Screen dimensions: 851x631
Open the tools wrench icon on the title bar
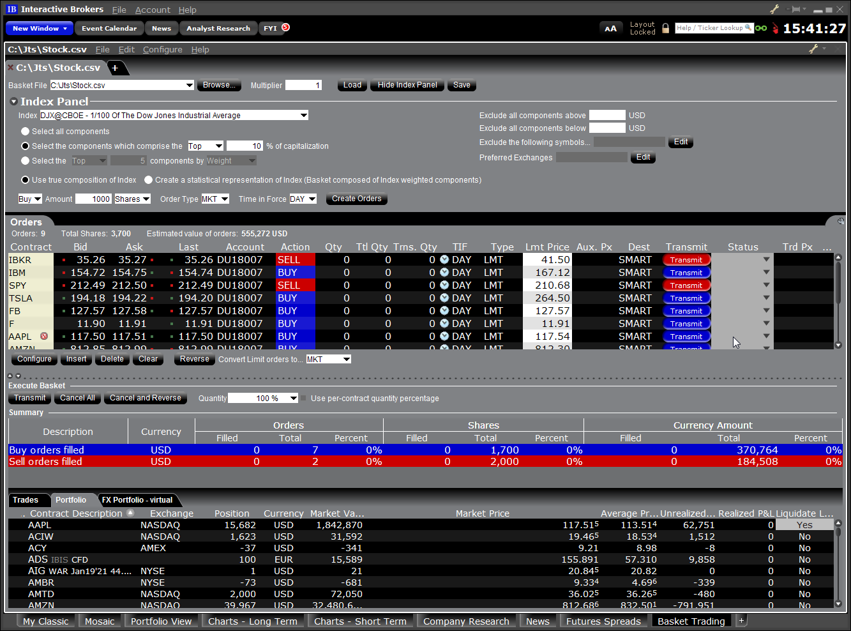tap(774, 8)
